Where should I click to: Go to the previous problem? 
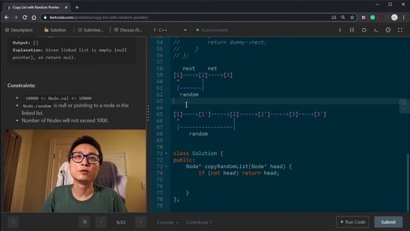click(101, 222)
